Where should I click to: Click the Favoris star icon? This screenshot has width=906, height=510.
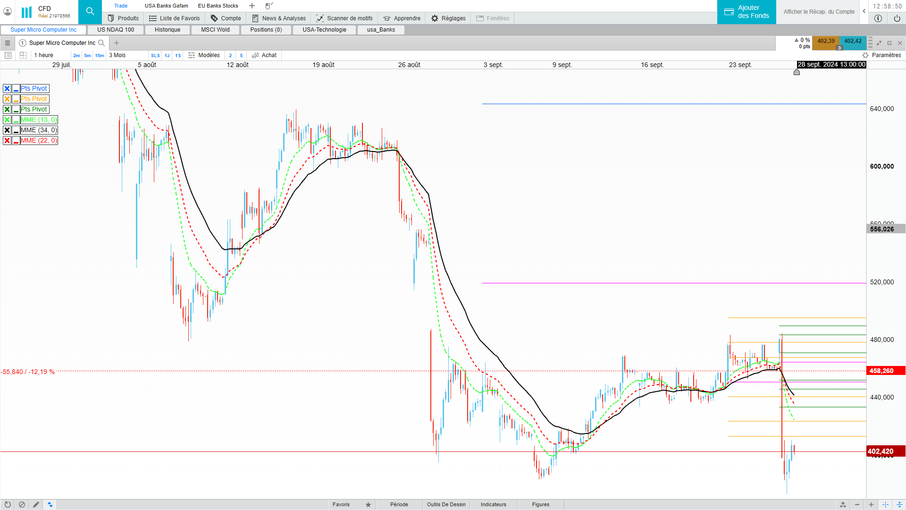(x=368, y=504)
